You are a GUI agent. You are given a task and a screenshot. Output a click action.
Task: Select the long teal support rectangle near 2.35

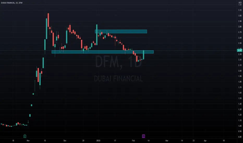[102, 52]
